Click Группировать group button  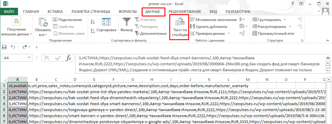point(267,20)
